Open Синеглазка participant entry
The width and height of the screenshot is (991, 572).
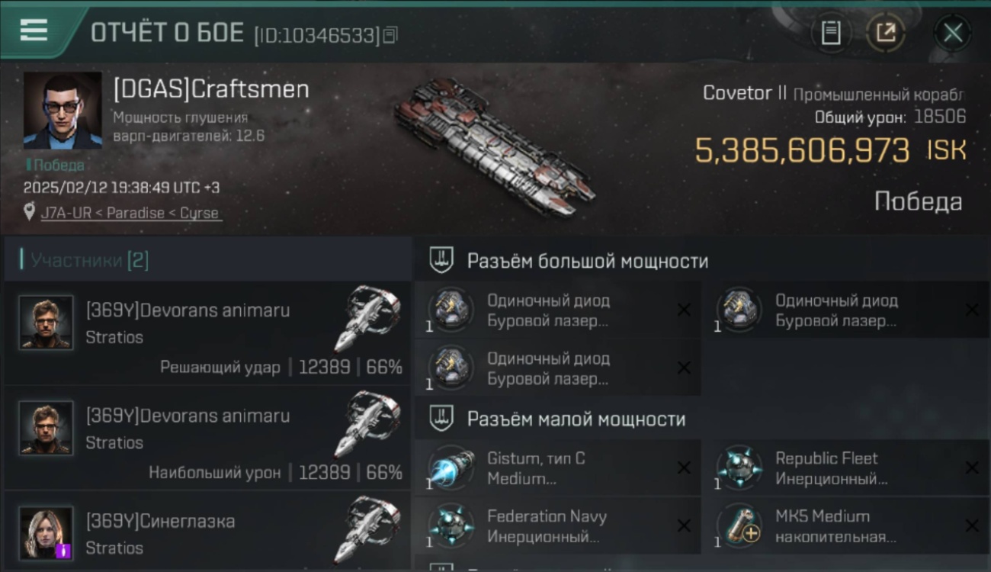207,533
